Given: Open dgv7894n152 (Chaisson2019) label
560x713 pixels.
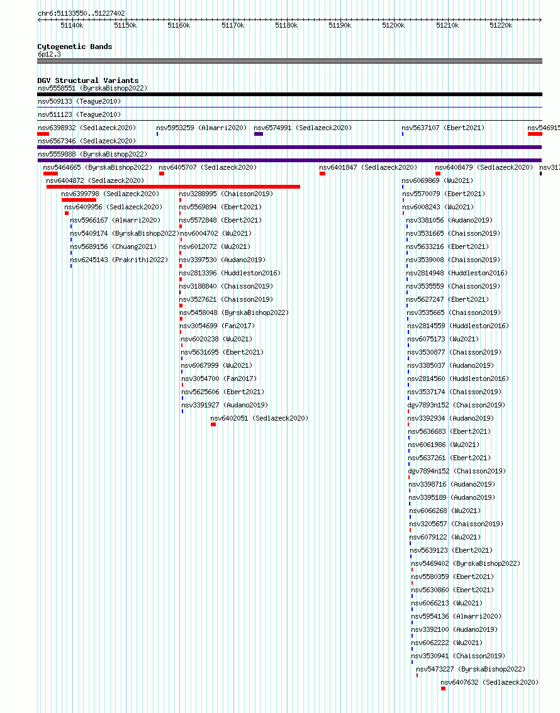Looking at the screenshot, I should click(457, 471).
